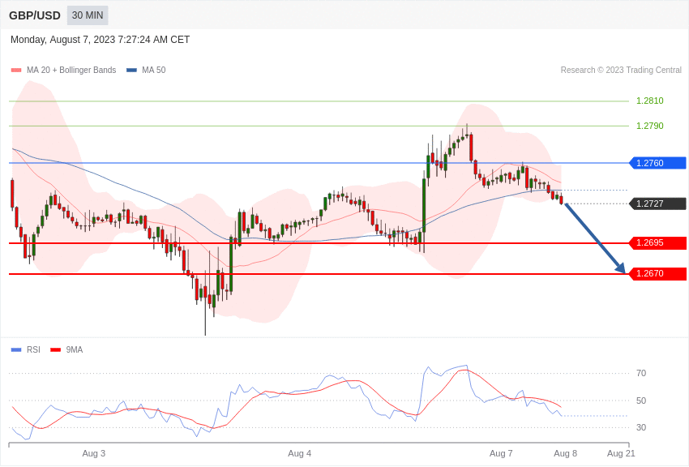Toggle the RSI legend label
The height and width of the screenshot is (467, 689).
(33, 349)
